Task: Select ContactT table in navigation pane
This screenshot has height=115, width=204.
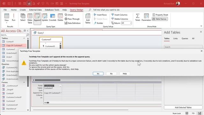Action: [10, 42]
